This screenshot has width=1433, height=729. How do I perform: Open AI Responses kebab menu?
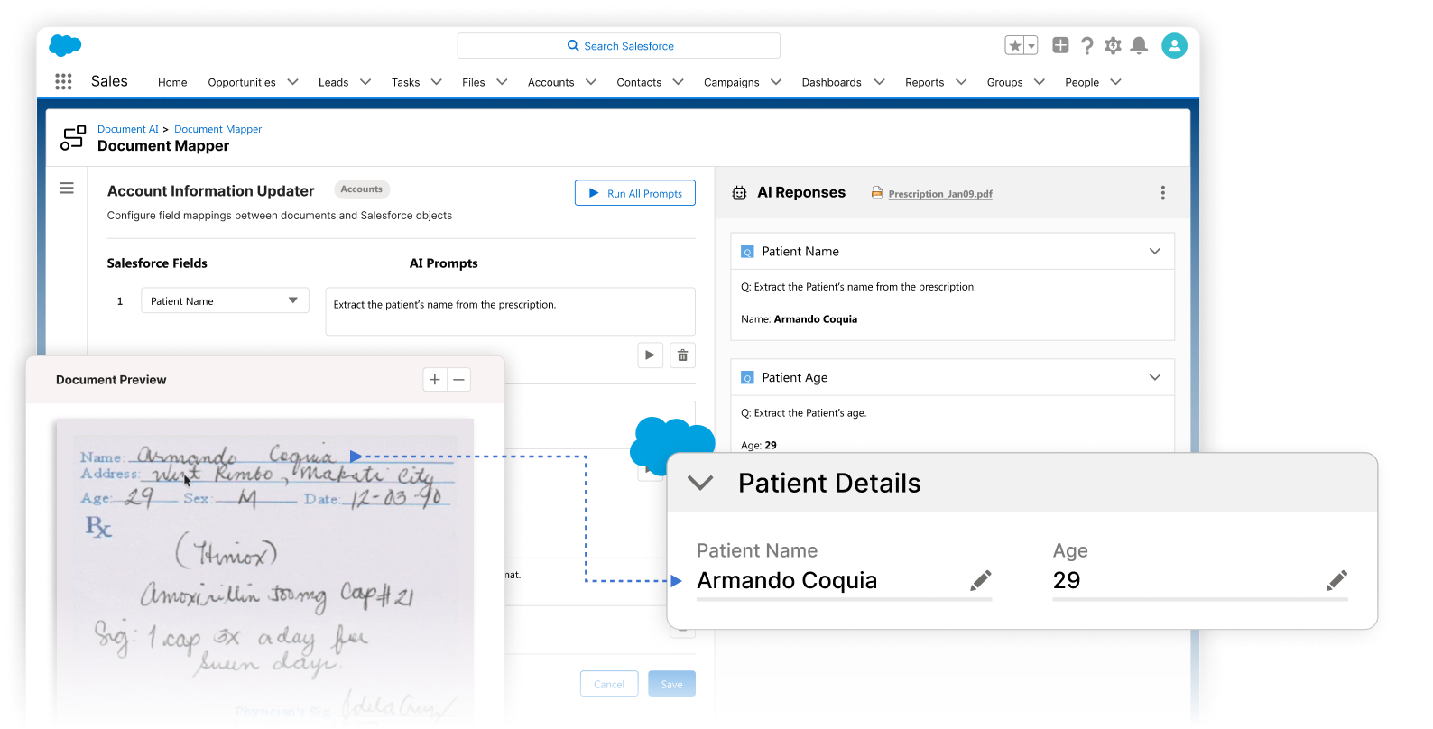[1162, 193]
